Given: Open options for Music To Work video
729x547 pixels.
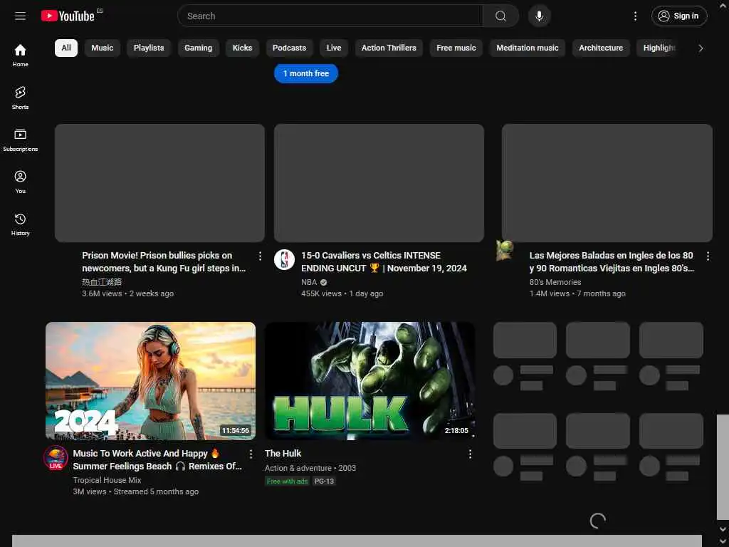Looking at the screenshot, I should click(x=251, y=454).
